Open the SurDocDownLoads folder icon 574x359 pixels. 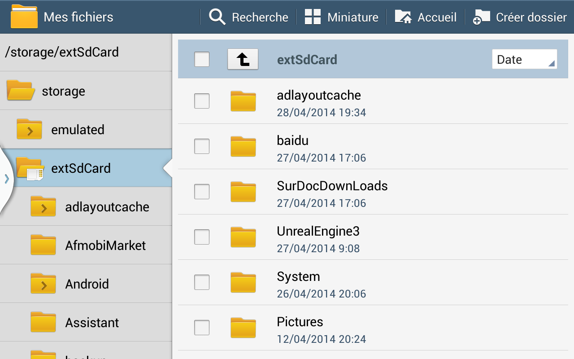coord(243,192)
